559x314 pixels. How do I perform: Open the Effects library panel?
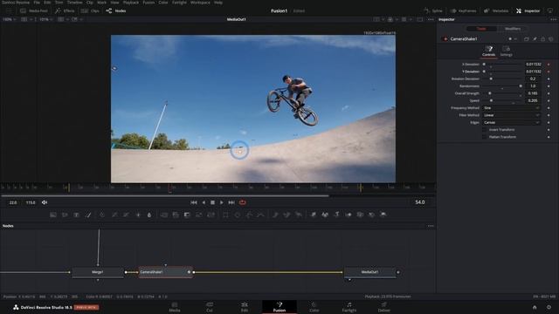(65, 11)
